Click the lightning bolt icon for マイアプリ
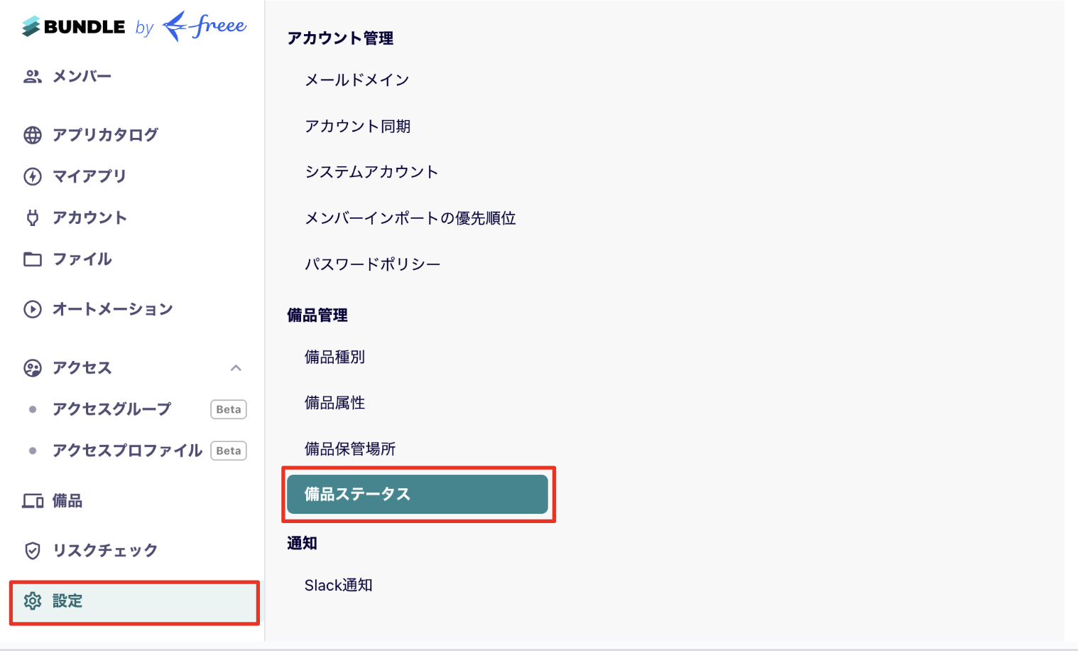Viewport: 1078px width, 651px height. pos(33,176)
